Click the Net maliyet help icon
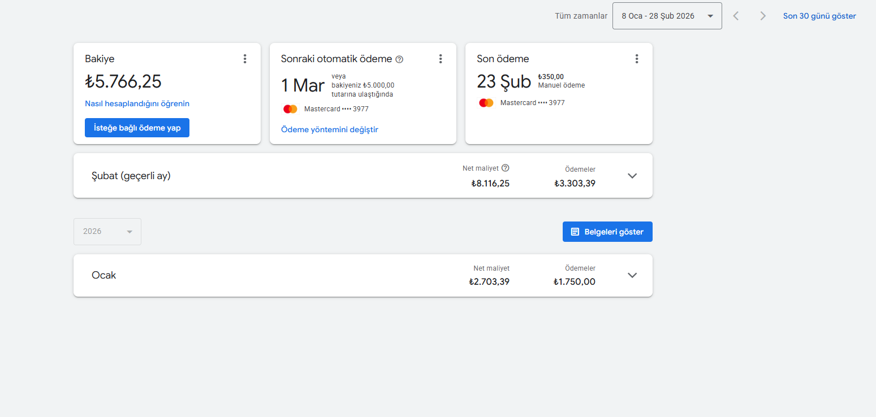Screen dimensions: 876x417 [x=506, y=168]
